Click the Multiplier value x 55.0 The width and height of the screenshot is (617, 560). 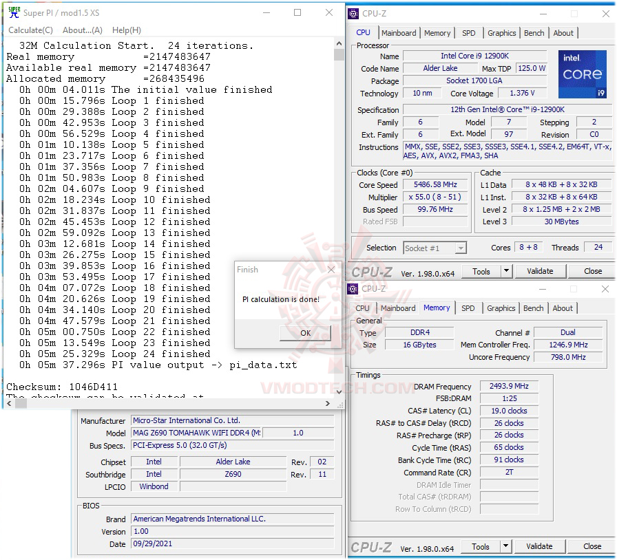(x=435, y=197)
